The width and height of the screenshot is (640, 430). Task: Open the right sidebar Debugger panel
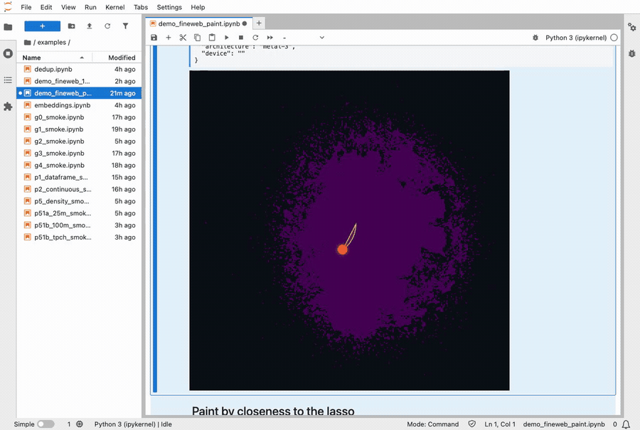pyautogui.click(x=632, y=53)
